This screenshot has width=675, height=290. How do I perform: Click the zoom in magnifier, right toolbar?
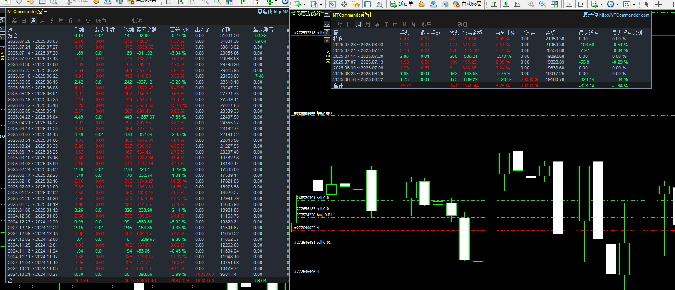531,4
